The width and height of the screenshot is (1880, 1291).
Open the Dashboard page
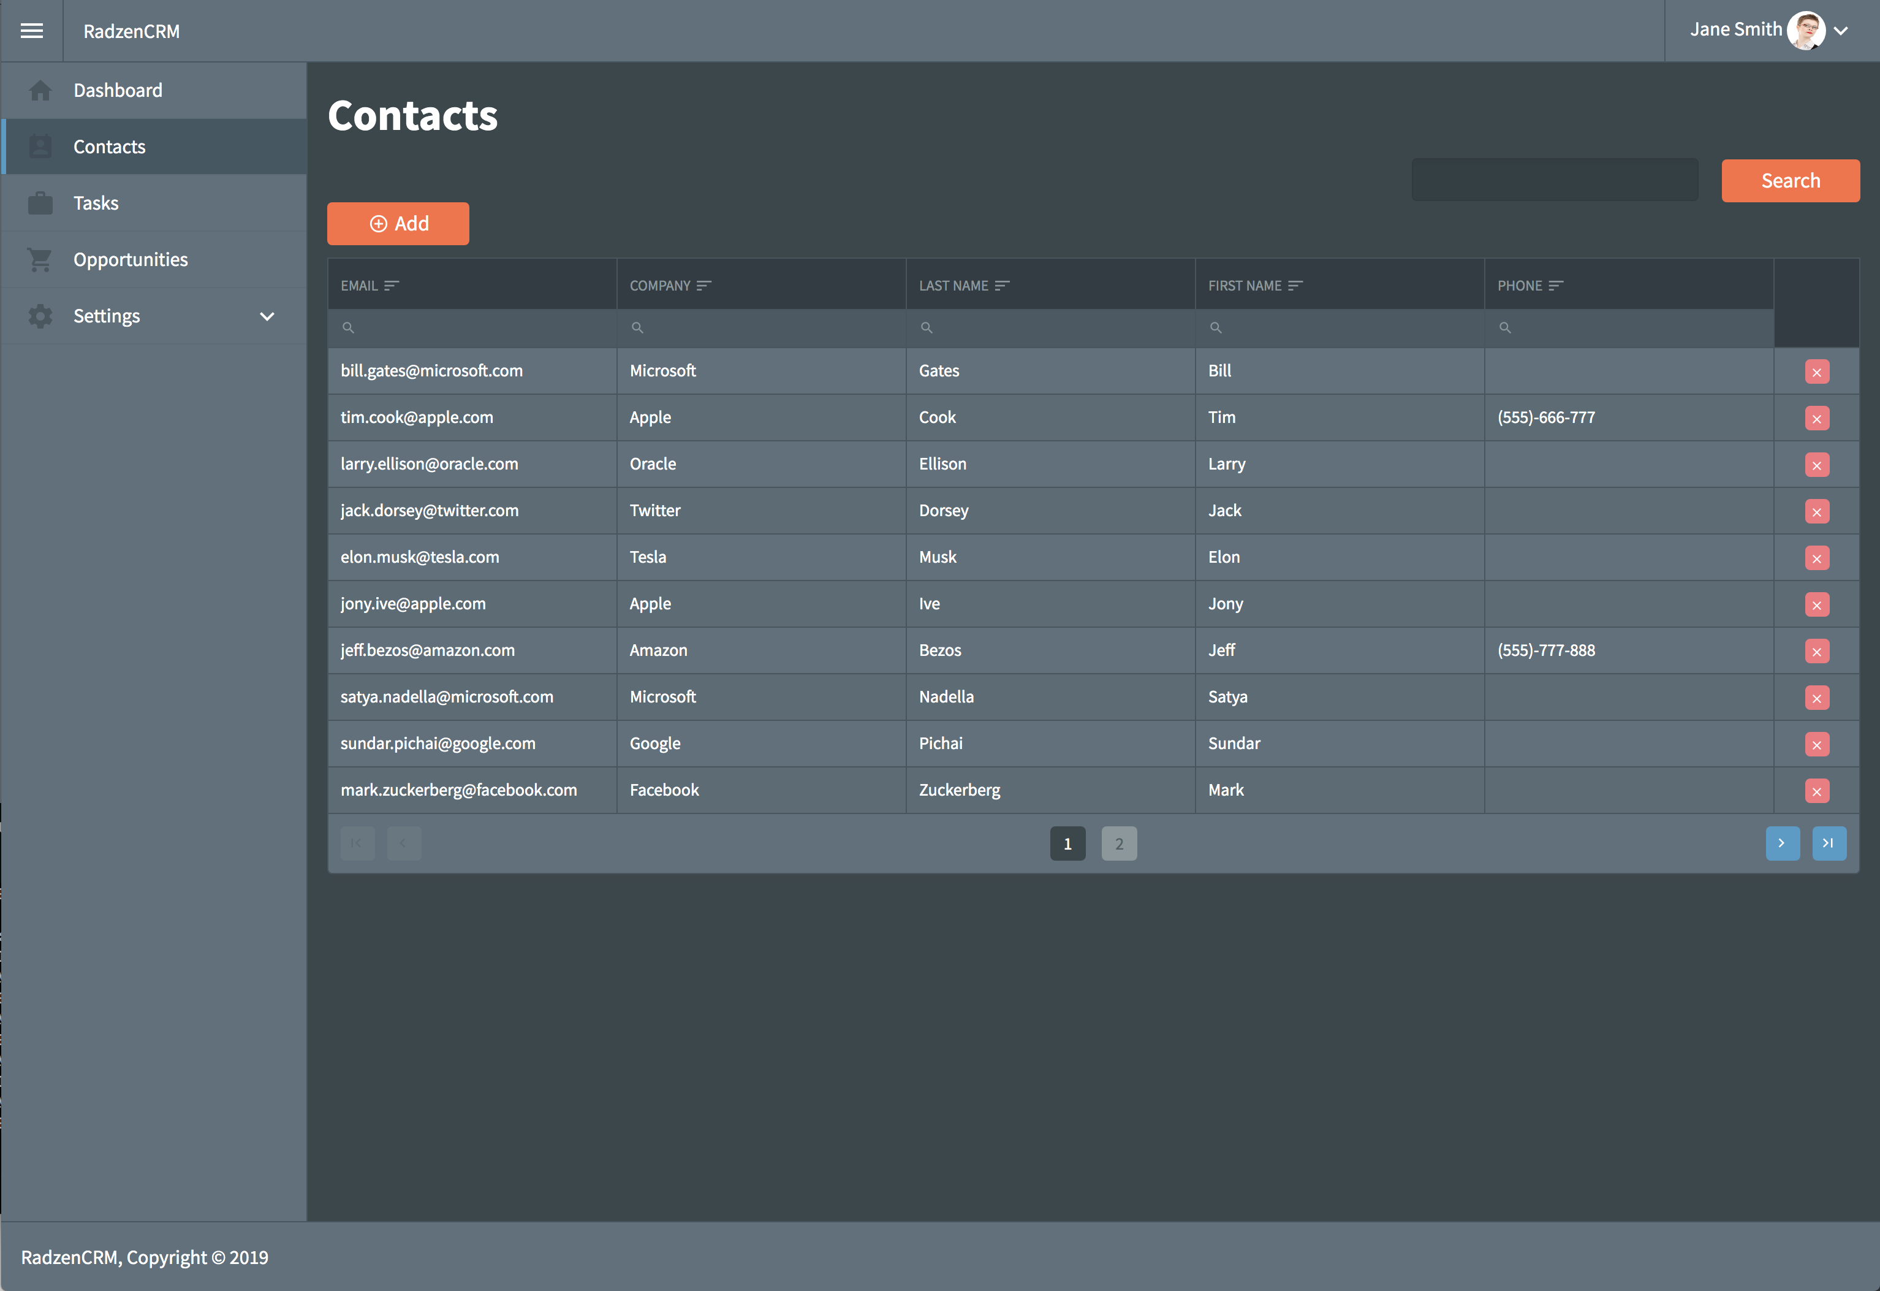(x=154, y=91)
